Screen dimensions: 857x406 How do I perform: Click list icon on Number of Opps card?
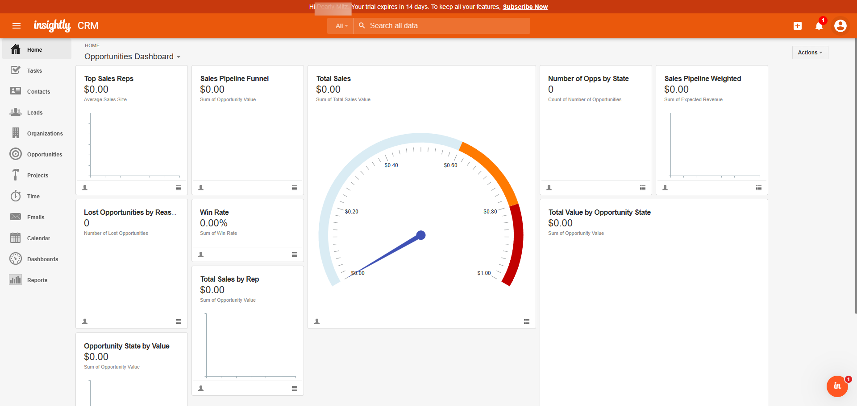click(643, 188)
